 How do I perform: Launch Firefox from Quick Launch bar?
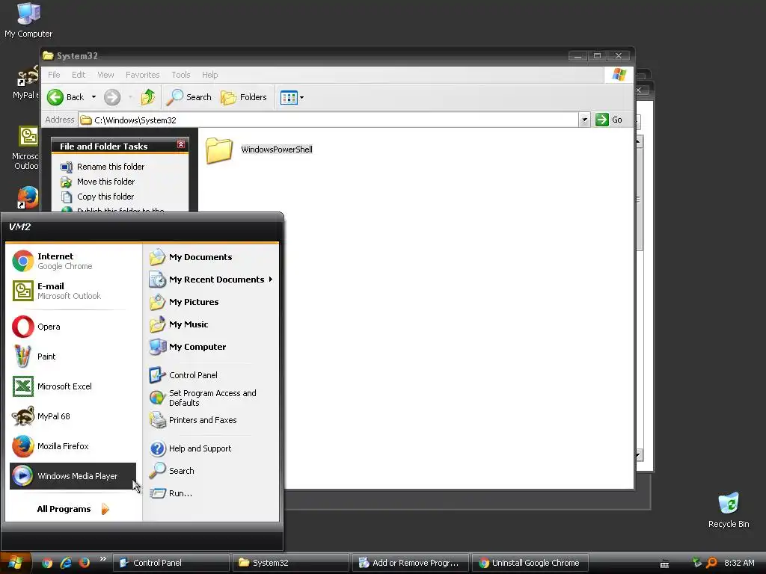tap(84, 563)
